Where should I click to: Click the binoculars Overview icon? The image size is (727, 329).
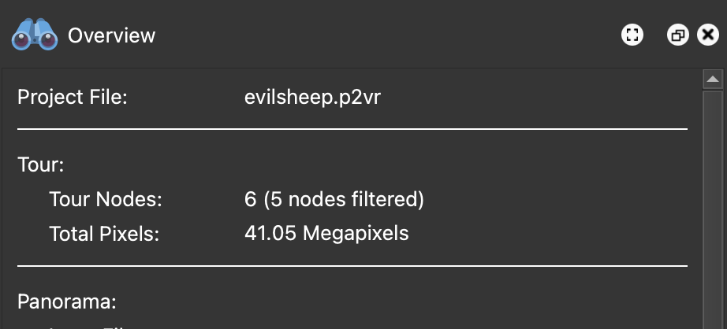35,35
